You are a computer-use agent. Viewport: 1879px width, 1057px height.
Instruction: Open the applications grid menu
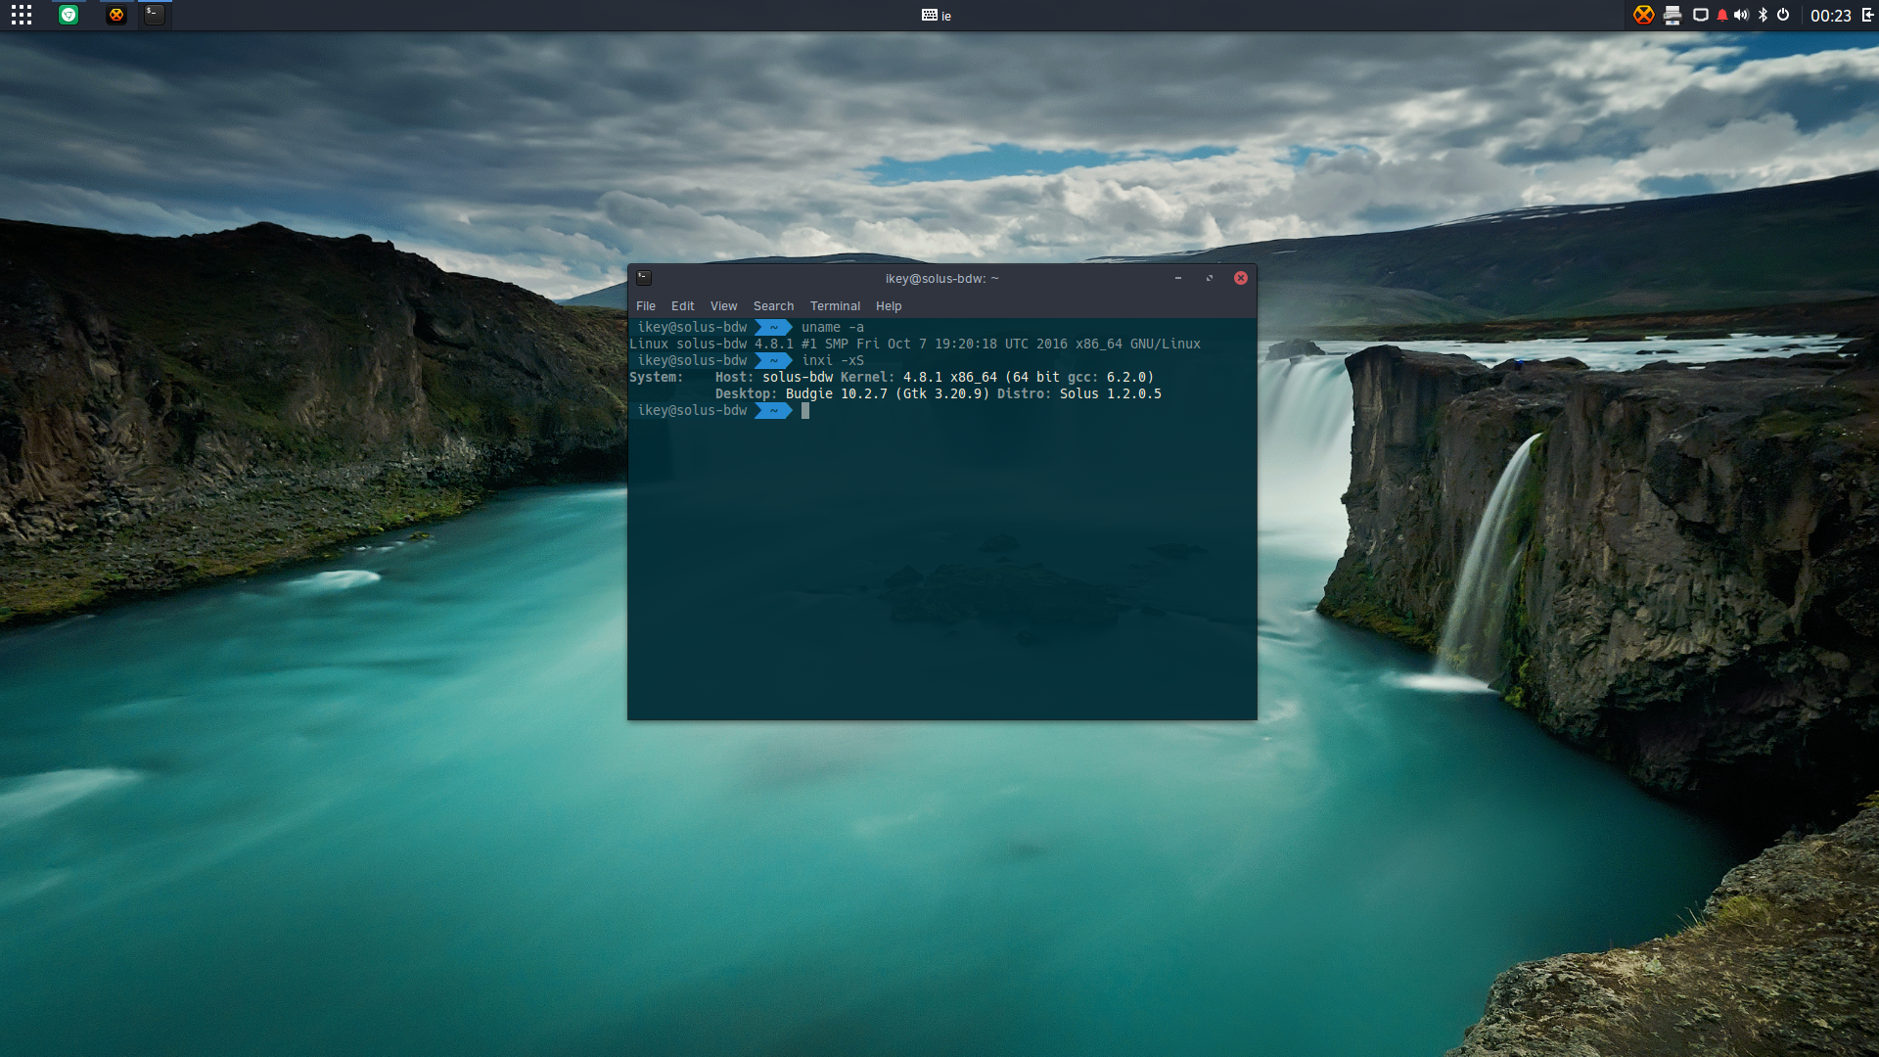[x=22, y=15]
